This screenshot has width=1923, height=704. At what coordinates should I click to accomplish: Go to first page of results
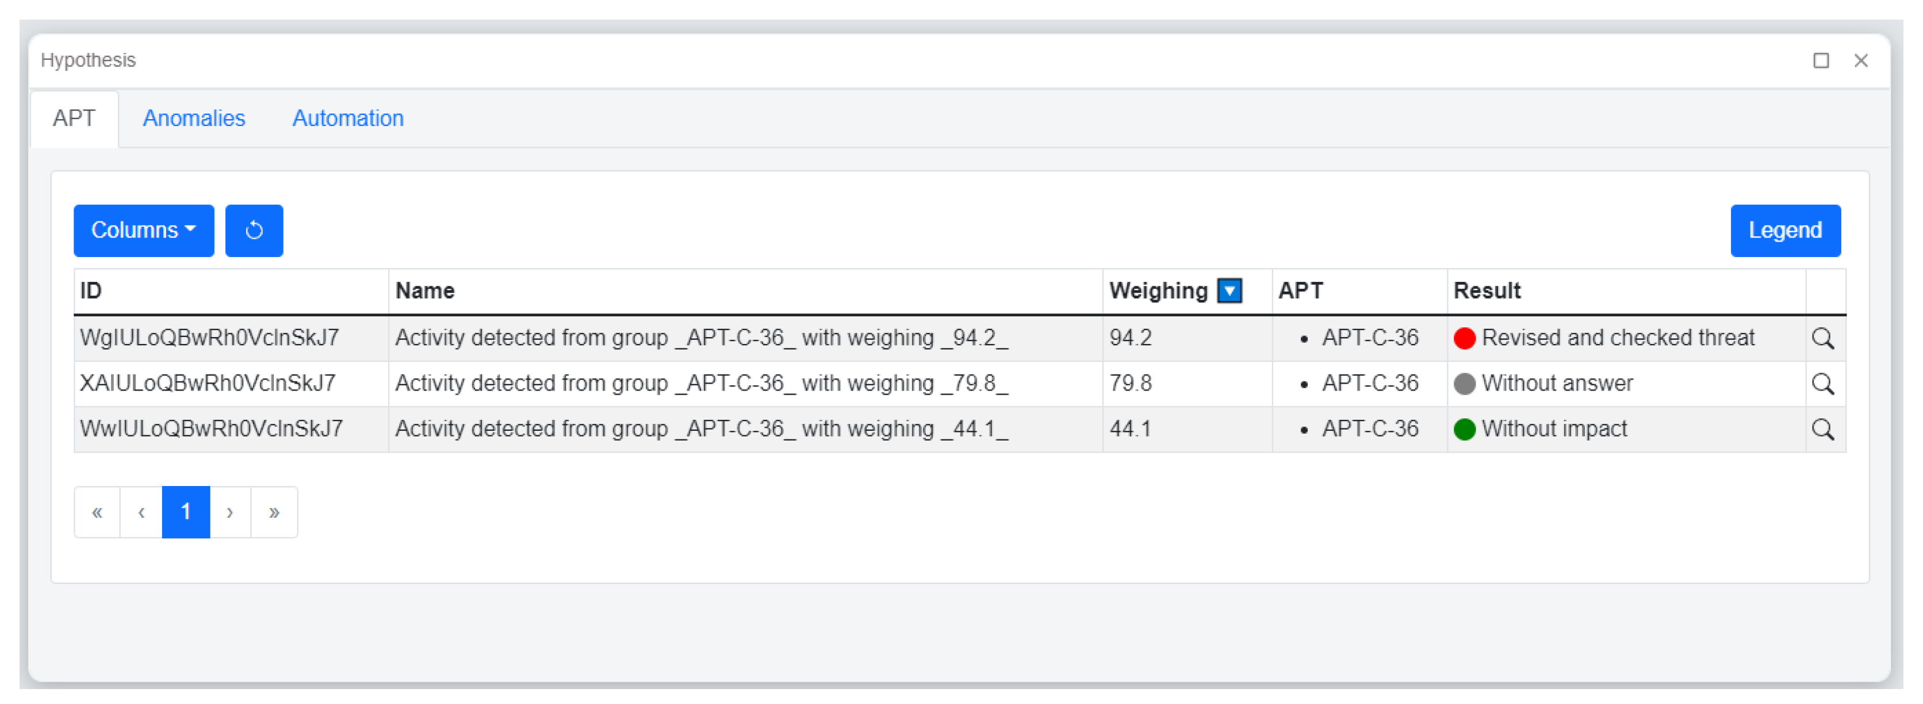coord(97,512)
